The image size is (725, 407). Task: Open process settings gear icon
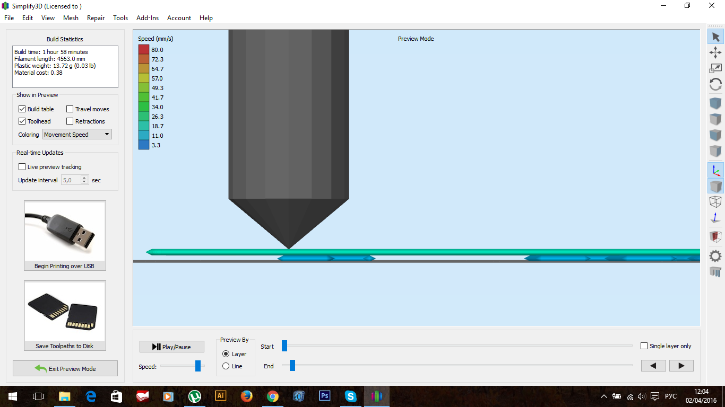(715, 255)
